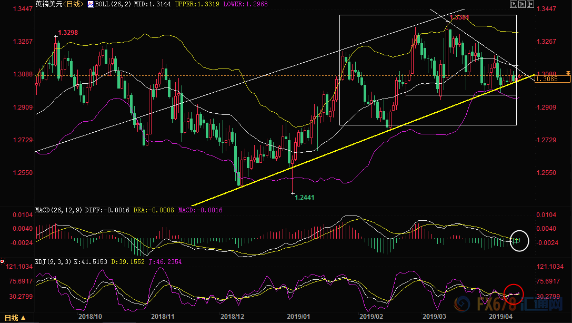Click the white circle on the MACD panel
Image resolution: width=572 pixels, height=323 pixels.
coord(519,240)
